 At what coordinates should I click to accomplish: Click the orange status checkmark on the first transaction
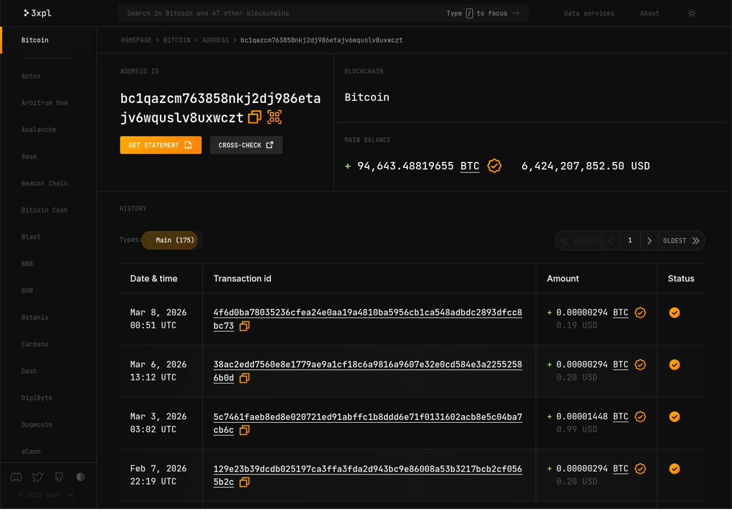(675, 313)
